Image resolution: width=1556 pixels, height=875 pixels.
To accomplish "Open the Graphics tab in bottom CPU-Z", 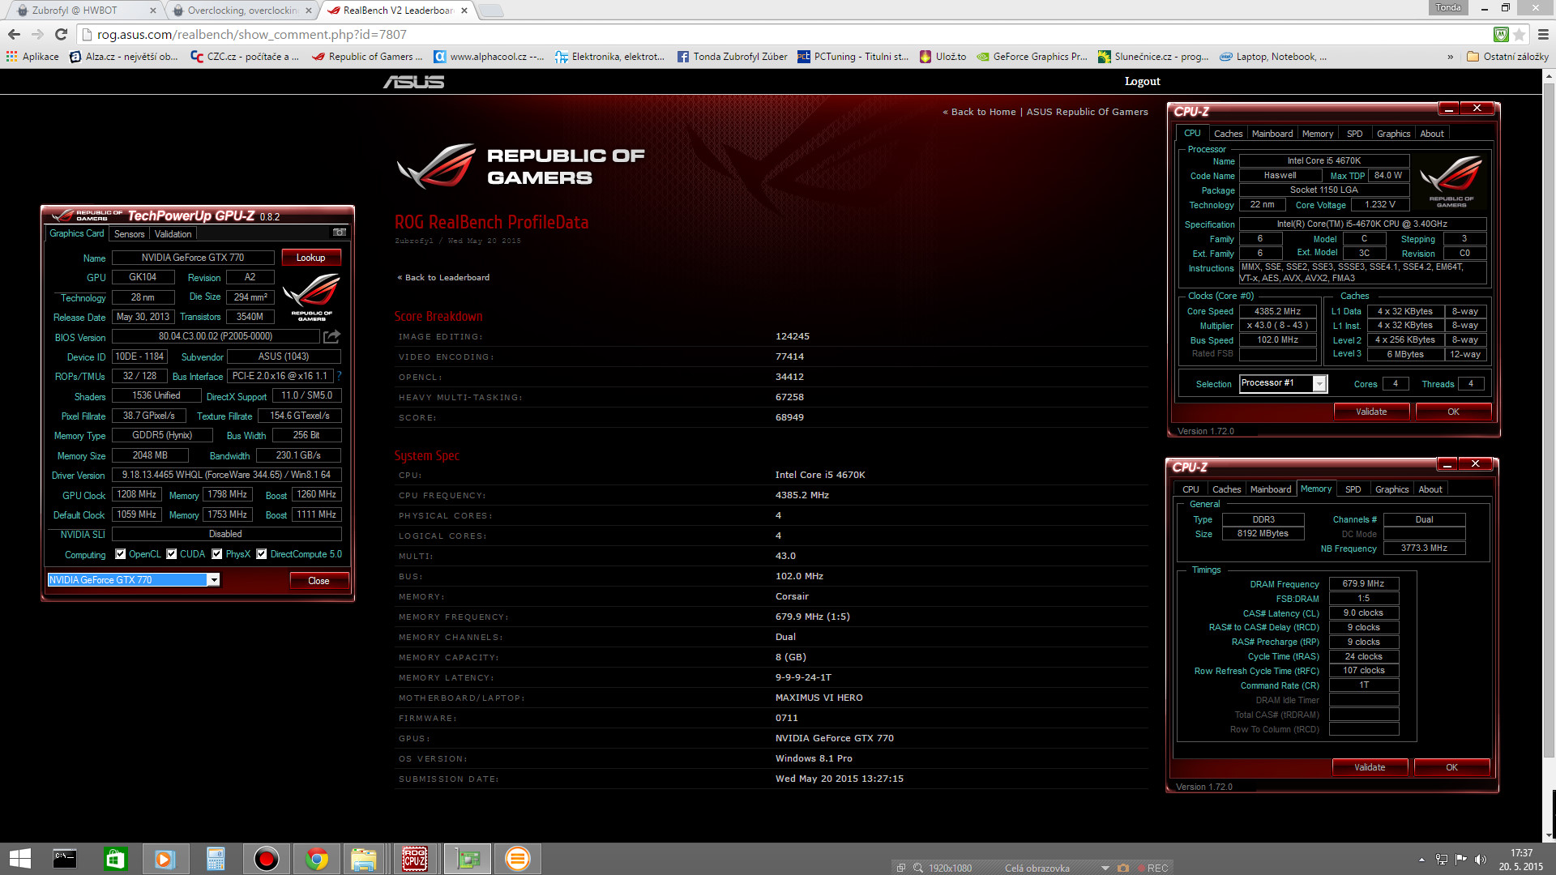I will [x=1392, y=489].
